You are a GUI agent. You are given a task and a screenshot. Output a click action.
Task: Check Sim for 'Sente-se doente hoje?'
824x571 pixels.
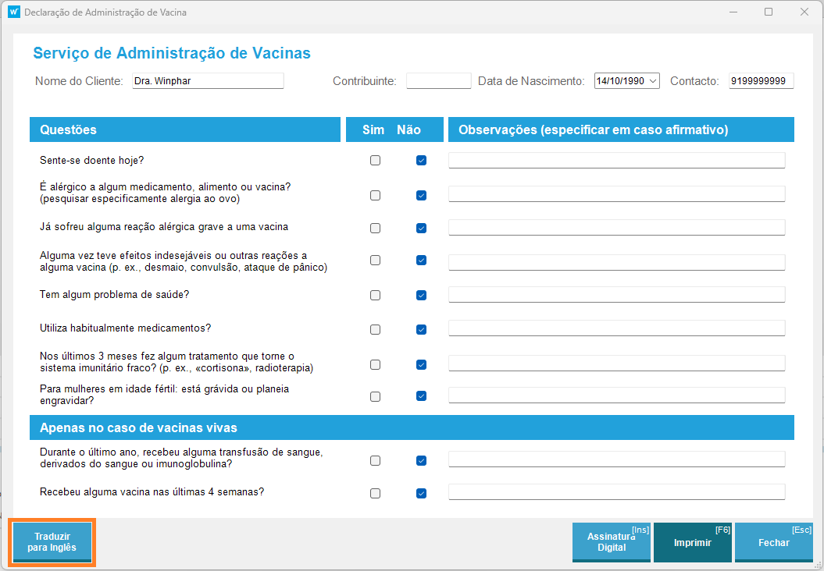(x=375, y=161)
